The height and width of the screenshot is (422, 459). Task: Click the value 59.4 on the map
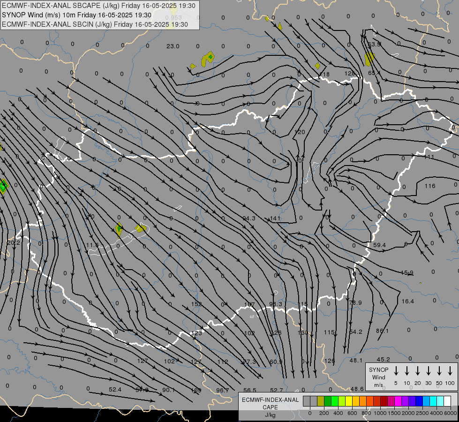tap(379, 245)
